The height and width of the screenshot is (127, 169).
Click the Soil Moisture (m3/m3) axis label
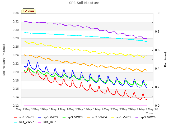coord(4,60)
